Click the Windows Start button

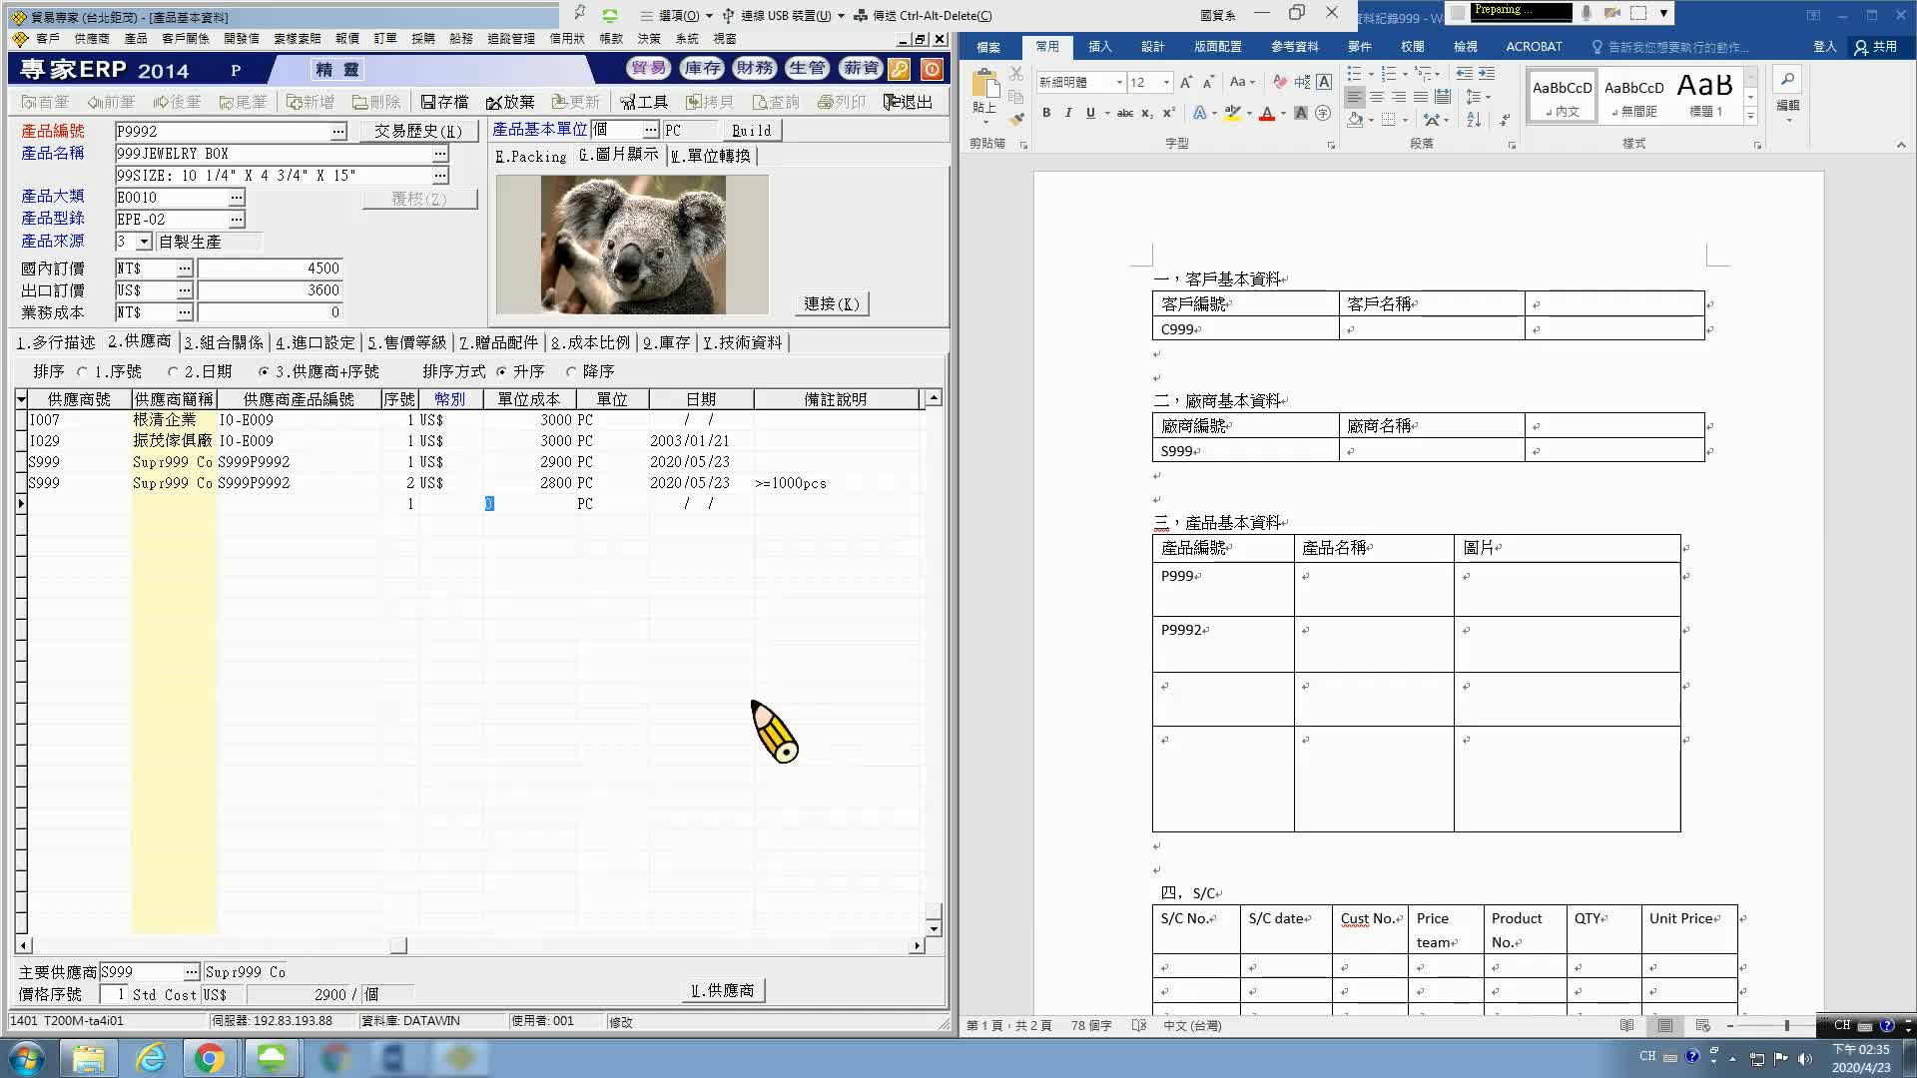[27, 1058]
